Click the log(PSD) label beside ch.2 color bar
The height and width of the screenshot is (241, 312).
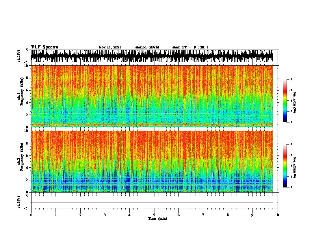295,167
